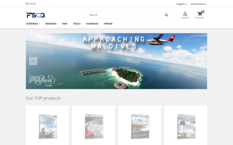This screenshot has height=145, width=233.
Task: Expand the English language dropdown
Action: pos(181,4)
